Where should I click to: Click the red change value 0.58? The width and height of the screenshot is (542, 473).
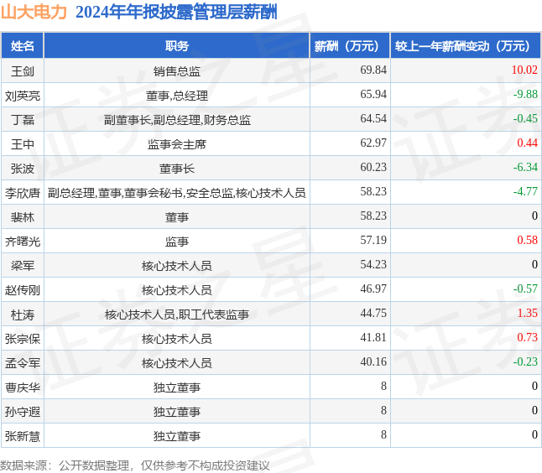point(527,240)
